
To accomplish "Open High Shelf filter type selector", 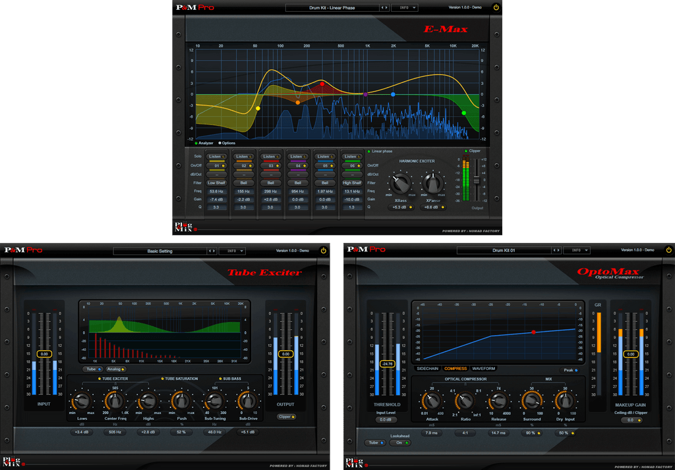I will [x=352, y=183].
